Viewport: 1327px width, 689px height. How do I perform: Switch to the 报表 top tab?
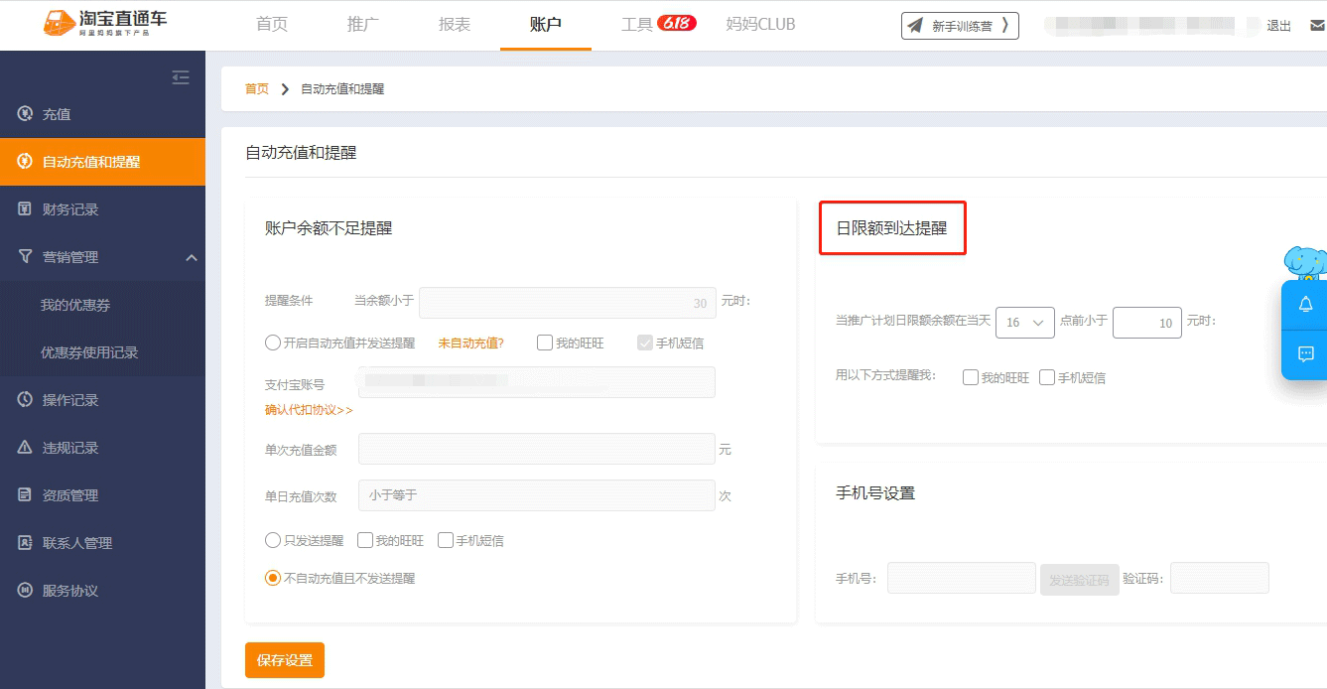point(455,25)
